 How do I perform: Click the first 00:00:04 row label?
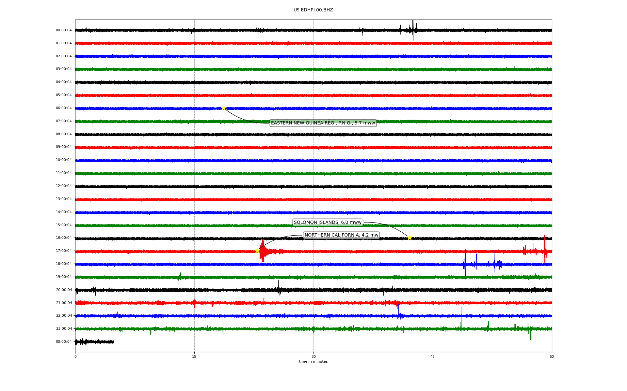point(64,30)
